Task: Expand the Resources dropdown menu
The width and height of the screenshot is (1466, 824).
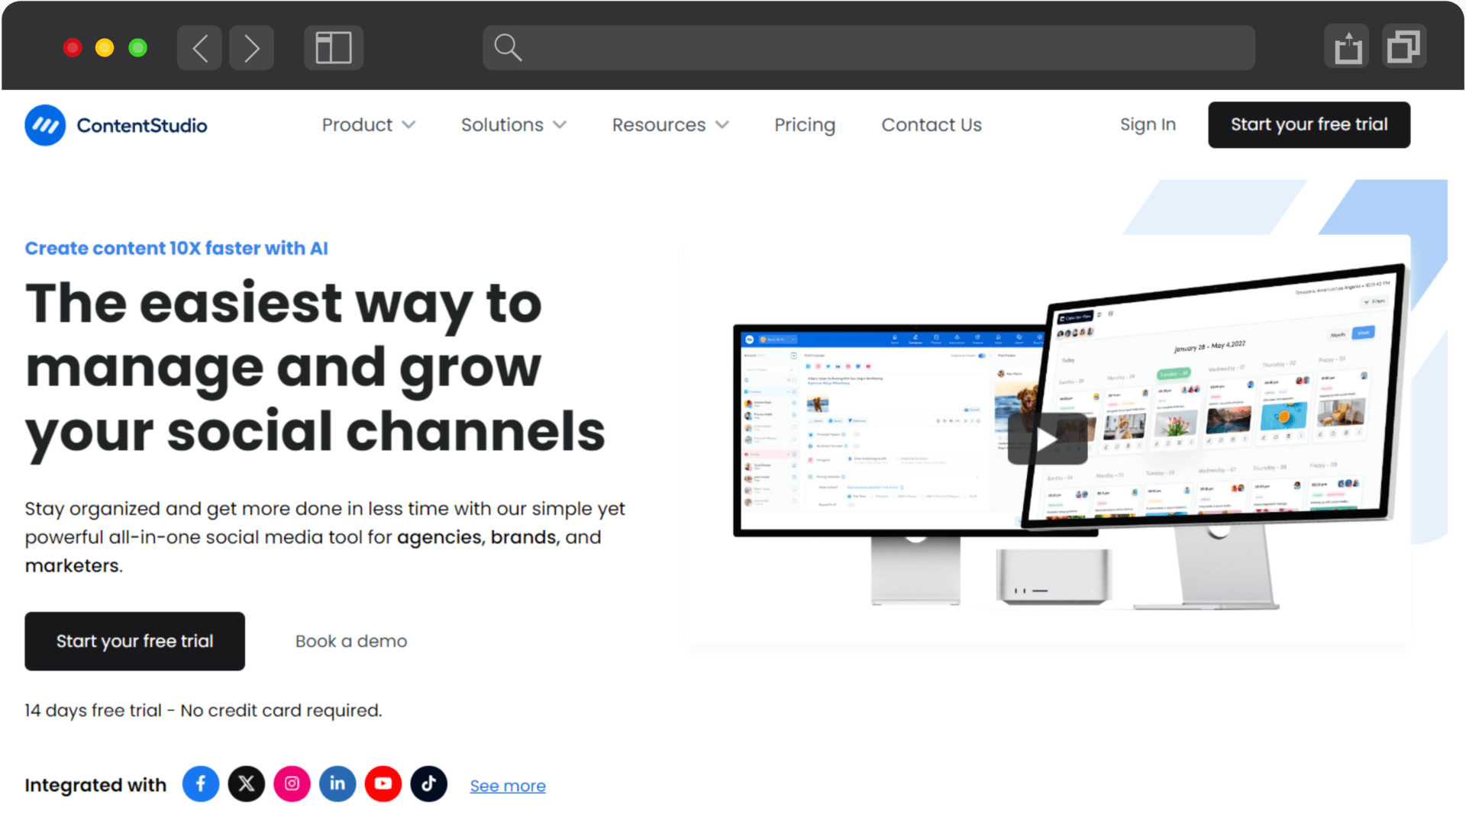Action: click(670, 125)
